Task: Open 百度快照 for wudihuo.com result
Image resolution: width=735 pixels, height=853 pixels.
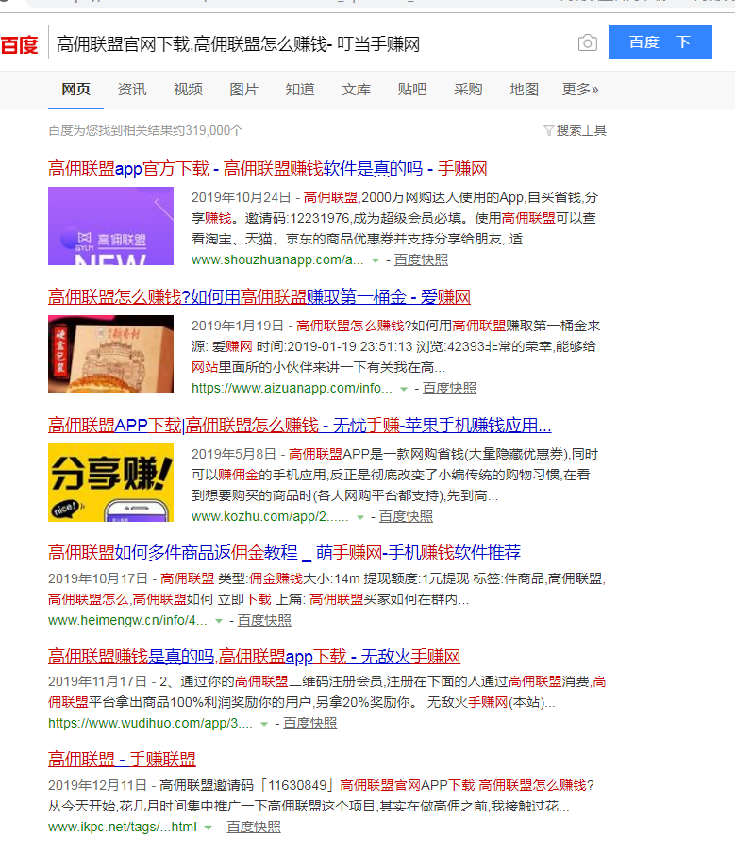Action: coord(310,723)
